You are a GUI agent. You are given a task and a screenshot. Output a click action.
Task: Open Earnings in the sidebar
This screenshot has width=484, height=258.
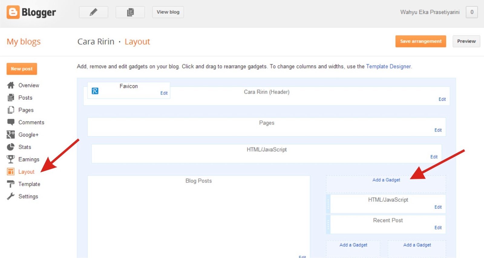(x=29, y=159)
